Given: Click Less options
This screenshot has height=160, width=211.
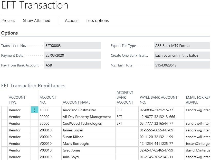Looking at the screenshot, I should point(97,21).
